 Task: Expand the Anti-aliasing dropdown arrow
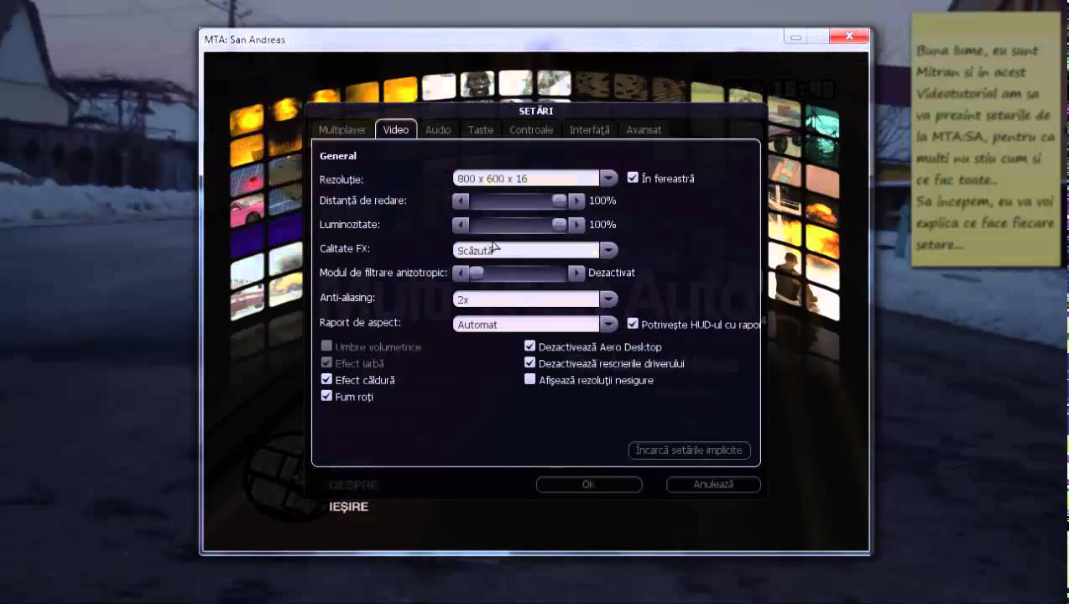tap(608, 299)
